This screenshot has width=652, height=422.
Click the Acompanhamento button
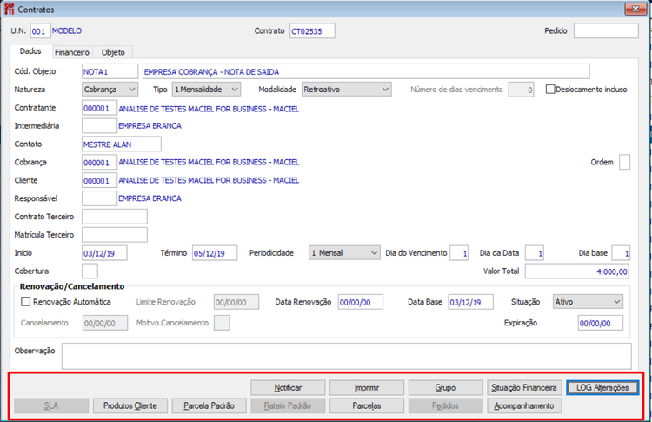click(524, 405)
